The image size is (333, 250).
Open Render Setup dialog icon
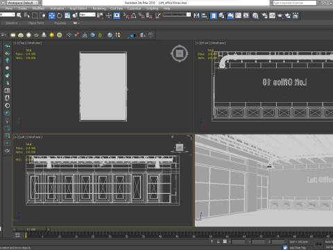(264, 15)
